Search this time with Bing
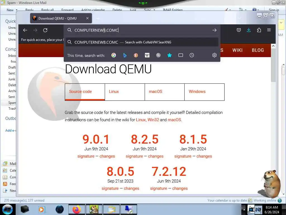Screen dimensions: 286x215 click(x=125, y=55)
